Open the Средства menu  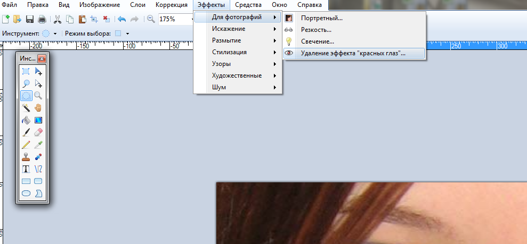(x=248, y=5)
